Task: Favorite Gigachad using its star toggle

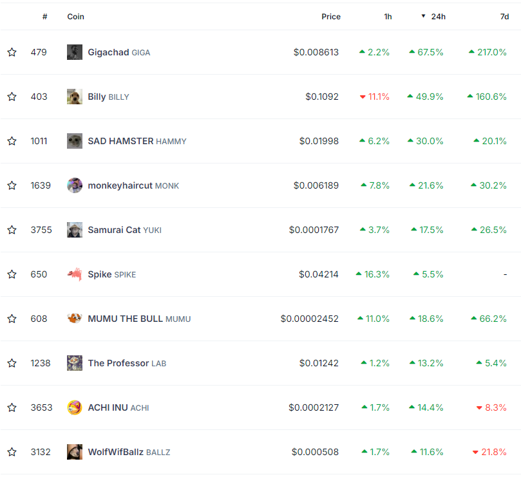Action: coord(12,52)
